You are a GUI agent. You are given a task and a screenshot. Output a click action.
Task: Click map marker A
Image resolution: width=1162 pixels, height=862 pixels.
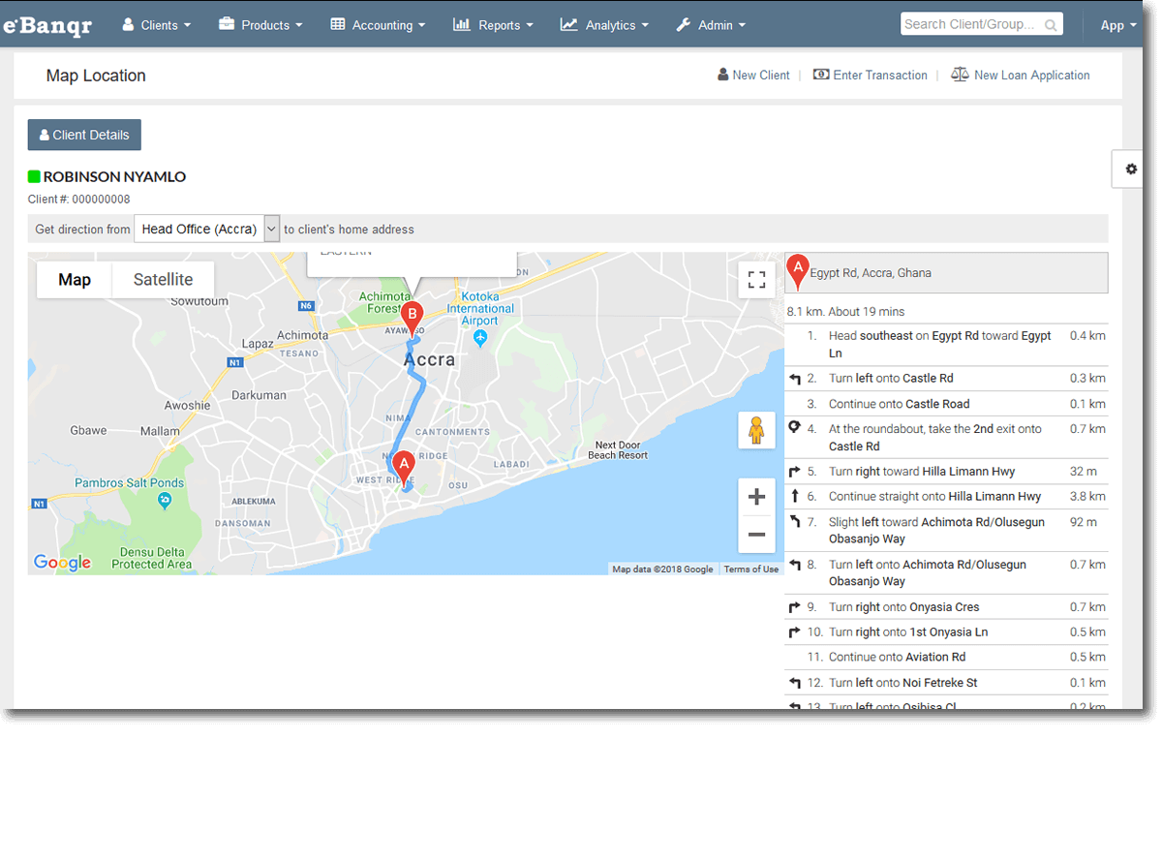point(404,468)
